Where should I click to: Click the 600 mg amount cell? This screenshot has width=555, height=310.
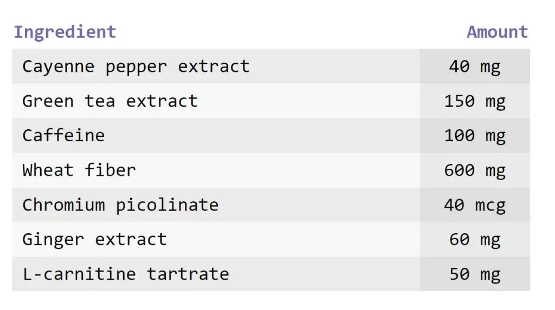[x=475, y=170]
